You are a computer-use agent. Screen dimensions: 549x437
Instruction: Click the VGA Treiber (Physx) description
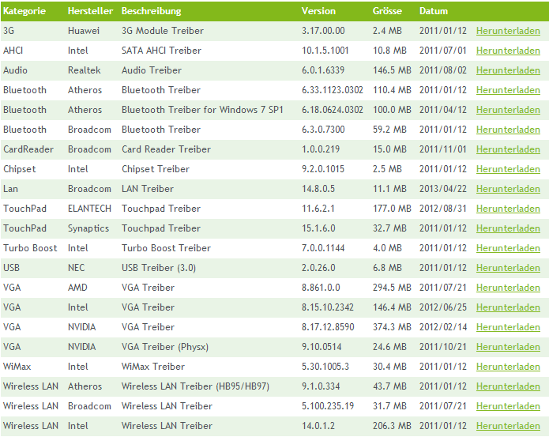tap(165, 347)
